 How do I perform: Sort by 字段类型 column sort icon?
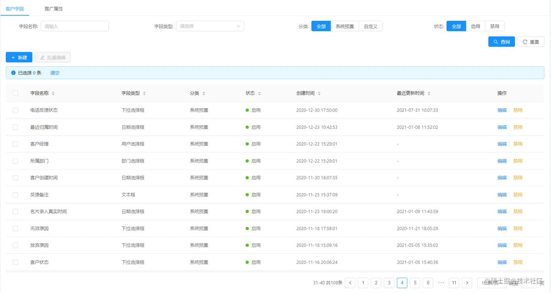click(x=144, y=94)
